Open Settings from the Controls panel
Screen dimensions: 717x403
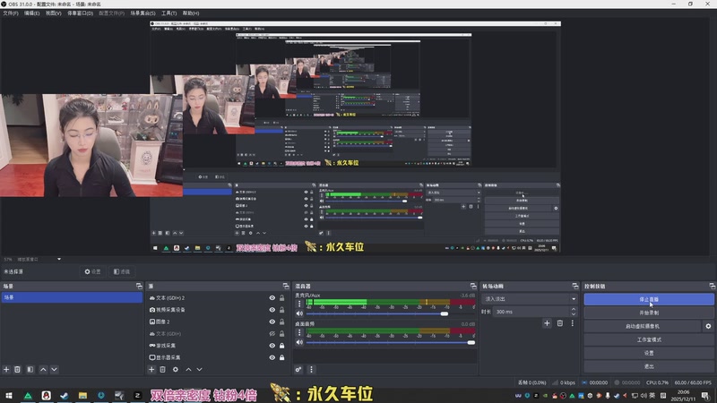tap(648, 353)
